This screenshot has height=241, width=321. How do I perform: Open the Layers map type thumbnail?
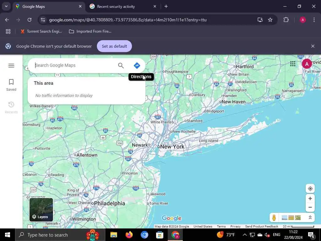tap(41, 210)
